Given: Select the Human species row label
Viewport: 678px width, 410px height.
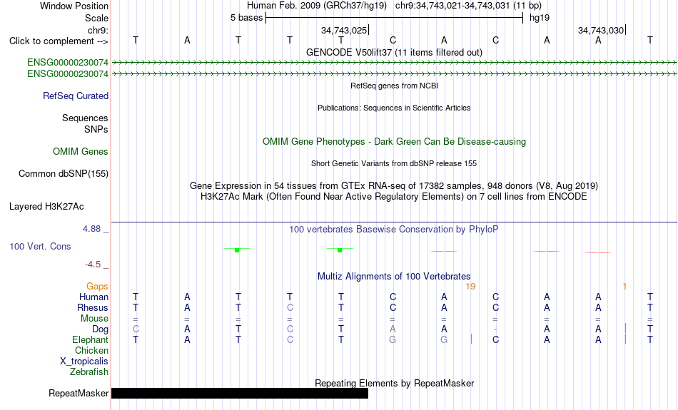Looking at the screenshot, I should [93, 297].
